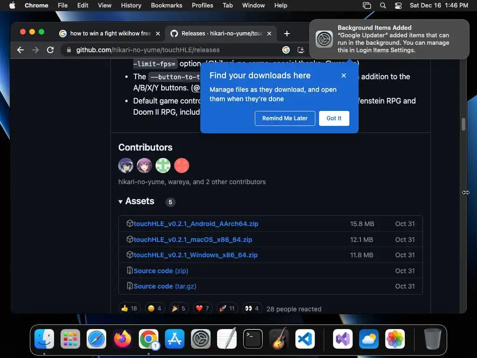The image size is (477, 358).
Task: Click the party popper reaction with 5
Action: click(x=178, y=309)
